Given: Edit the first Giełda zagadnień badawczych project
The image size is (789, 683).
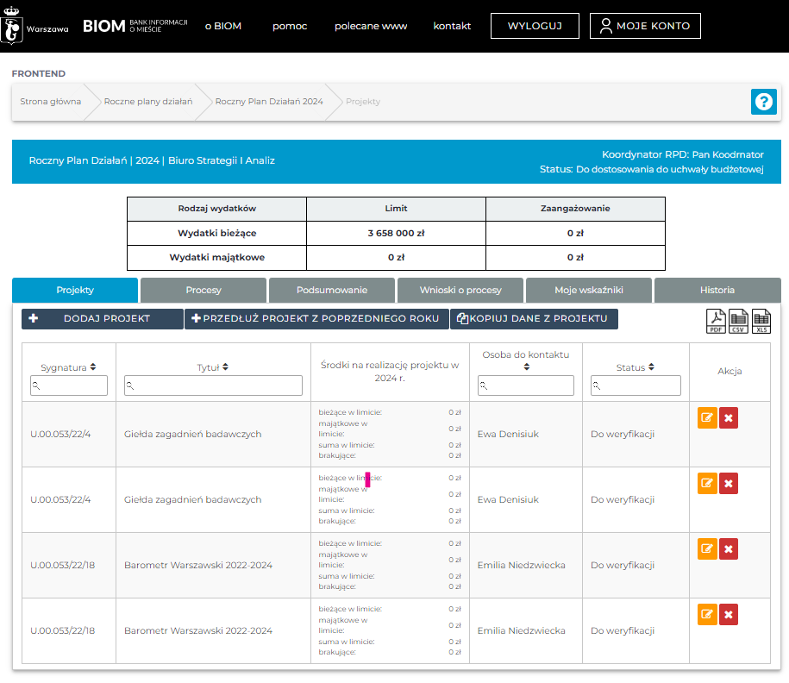Looking at the screenshot, I should click(707, 418).
